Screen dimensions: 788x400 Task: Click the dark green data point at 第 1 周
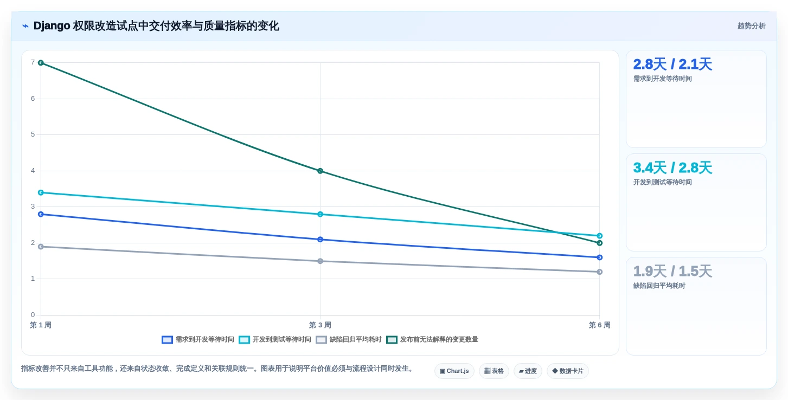pyautogui.click(x=41, y=63)
